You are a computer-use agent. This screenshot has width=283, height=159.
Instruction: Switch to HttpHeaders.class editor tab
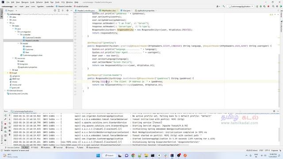[108, 11]
